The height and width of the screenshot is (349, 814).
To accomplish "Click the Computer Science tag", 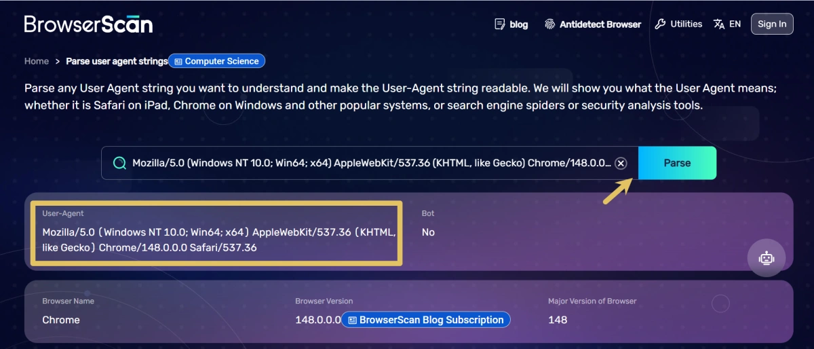I will (216, 61).
